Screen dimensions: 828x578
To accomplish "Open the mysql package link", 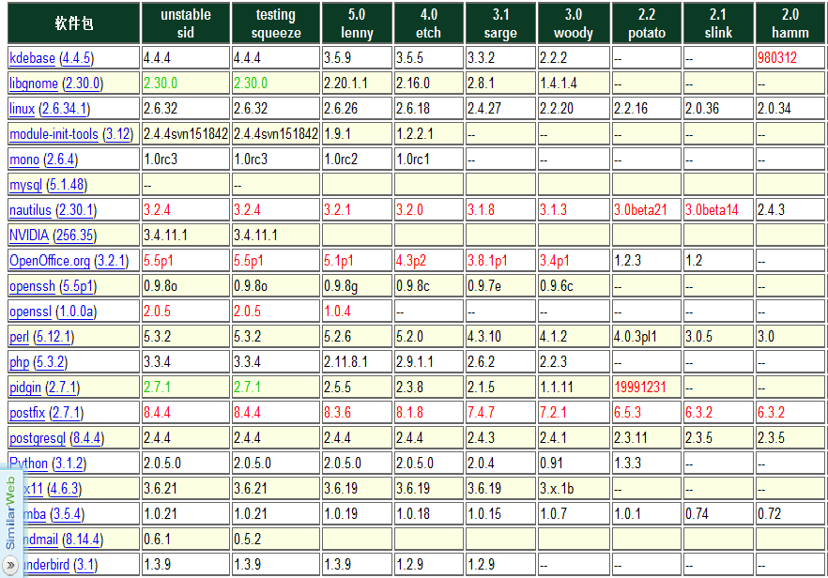I will point(26,185).
